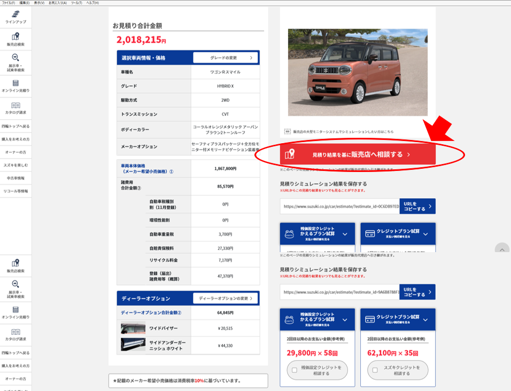This screenshot has height=391, width=511.
Task: Open the 中古車情報 sidebar link
Action: (x=16, y=178)
